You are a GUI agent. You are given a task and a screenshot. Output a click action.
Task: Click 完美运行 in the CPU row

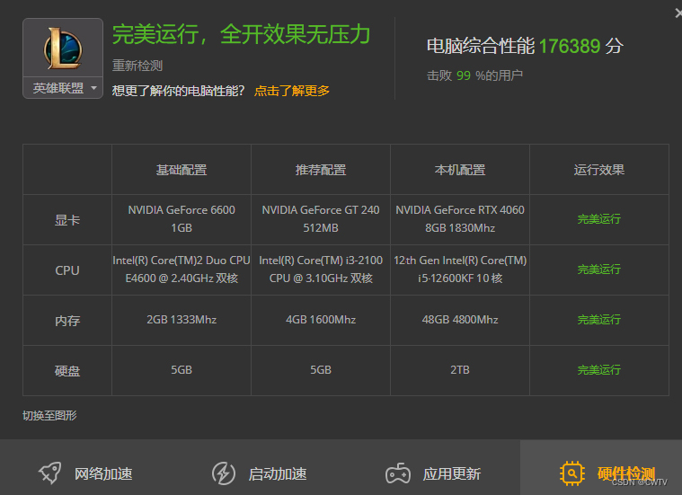pyautogui.click(x=599, y=270)
